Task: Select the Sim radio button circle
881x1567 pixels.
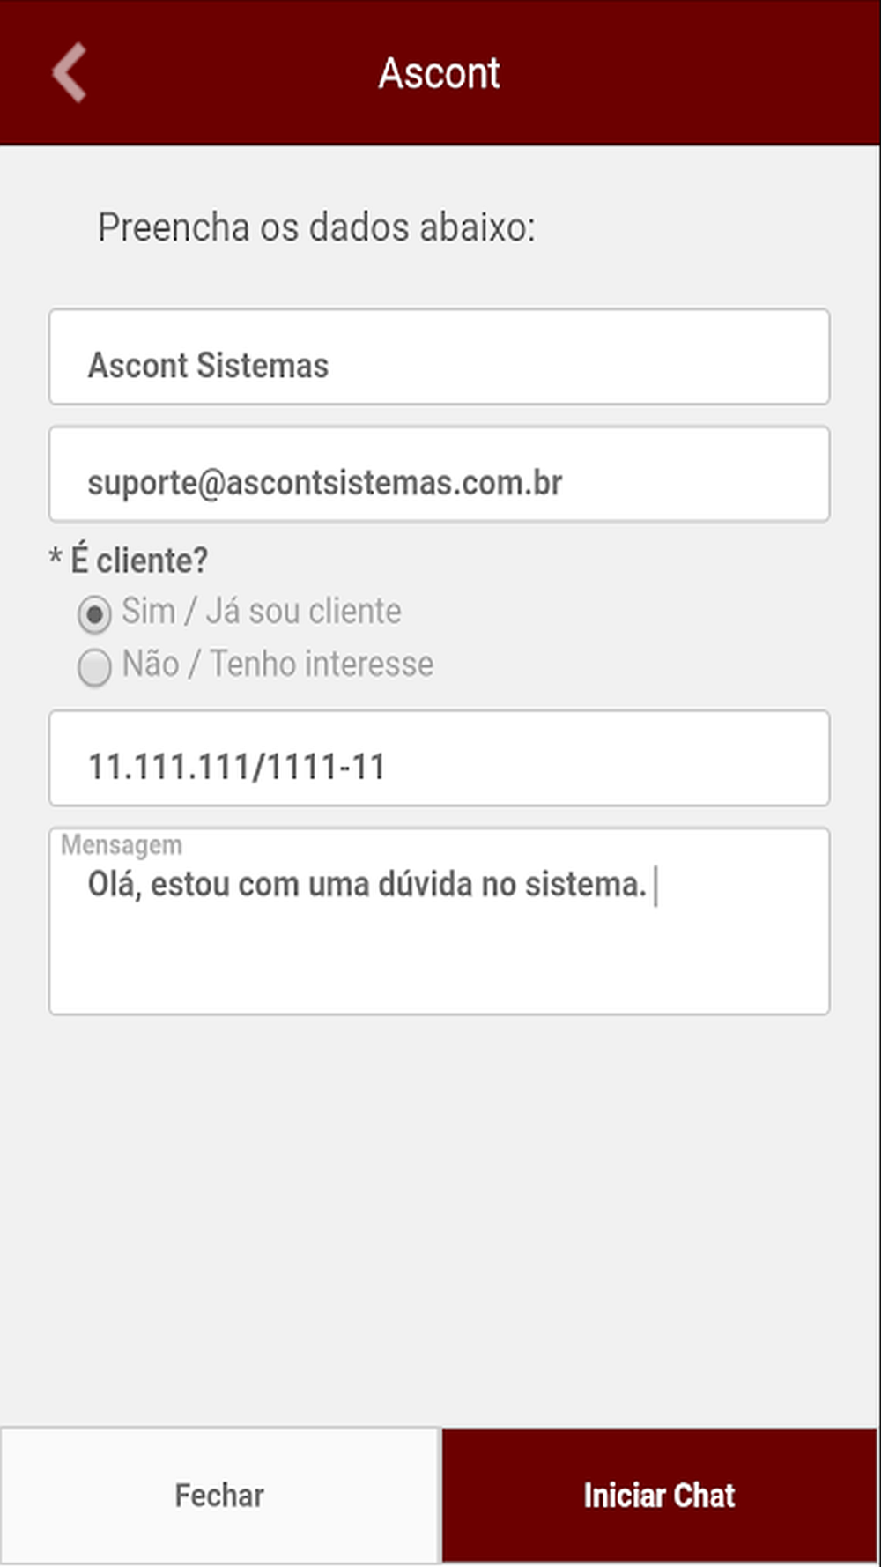Action: pyautogui.click(x=94, y=614)
